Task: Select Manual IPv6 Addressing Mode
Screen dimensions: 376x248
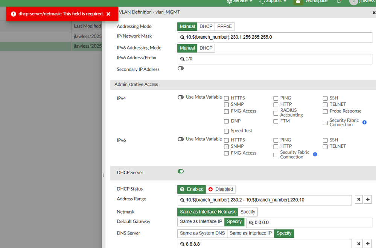Action: (187, 48)
